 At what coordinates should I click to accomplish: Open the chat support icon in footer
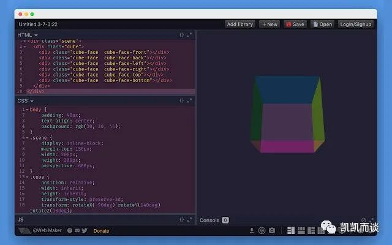click(77, 230)
